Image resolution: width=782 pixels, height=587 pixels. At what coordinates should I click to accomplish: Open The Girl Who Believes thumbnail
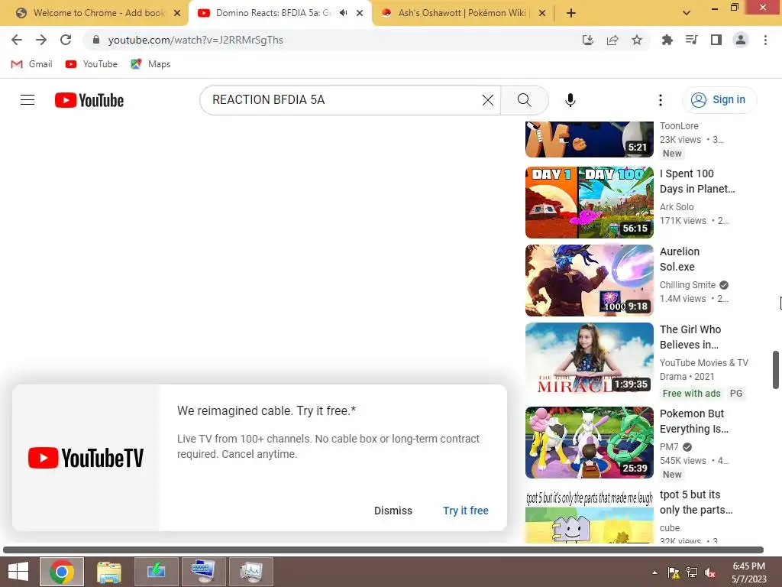[590, 358]
